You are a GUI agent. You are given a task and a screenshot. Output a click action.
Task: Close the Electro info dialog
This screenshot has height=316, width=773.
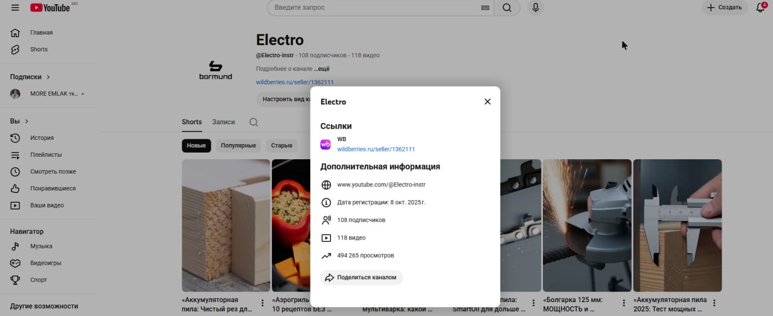tap(487, 101)
